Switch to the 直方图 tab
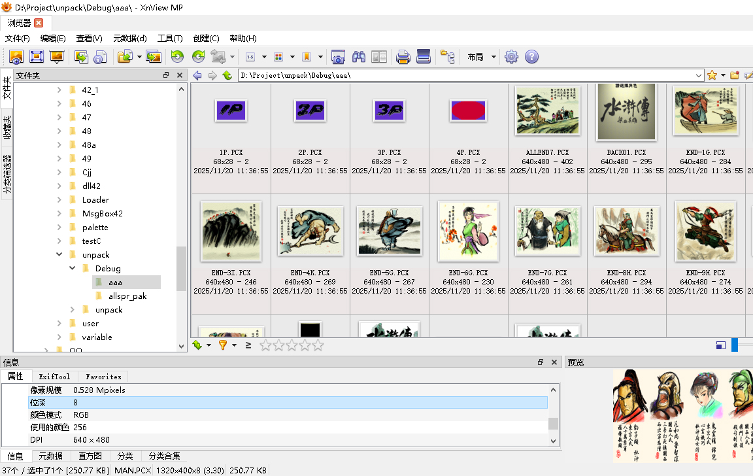Screen dimensions: 753x476 click(90, 456)
